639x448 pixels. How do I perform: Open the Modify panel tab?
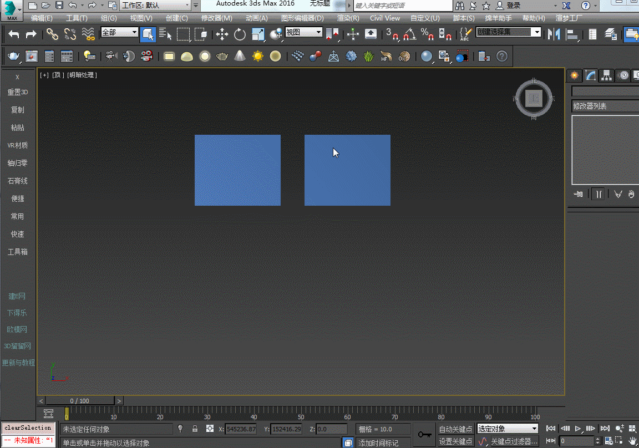click(x=591, y=75)
